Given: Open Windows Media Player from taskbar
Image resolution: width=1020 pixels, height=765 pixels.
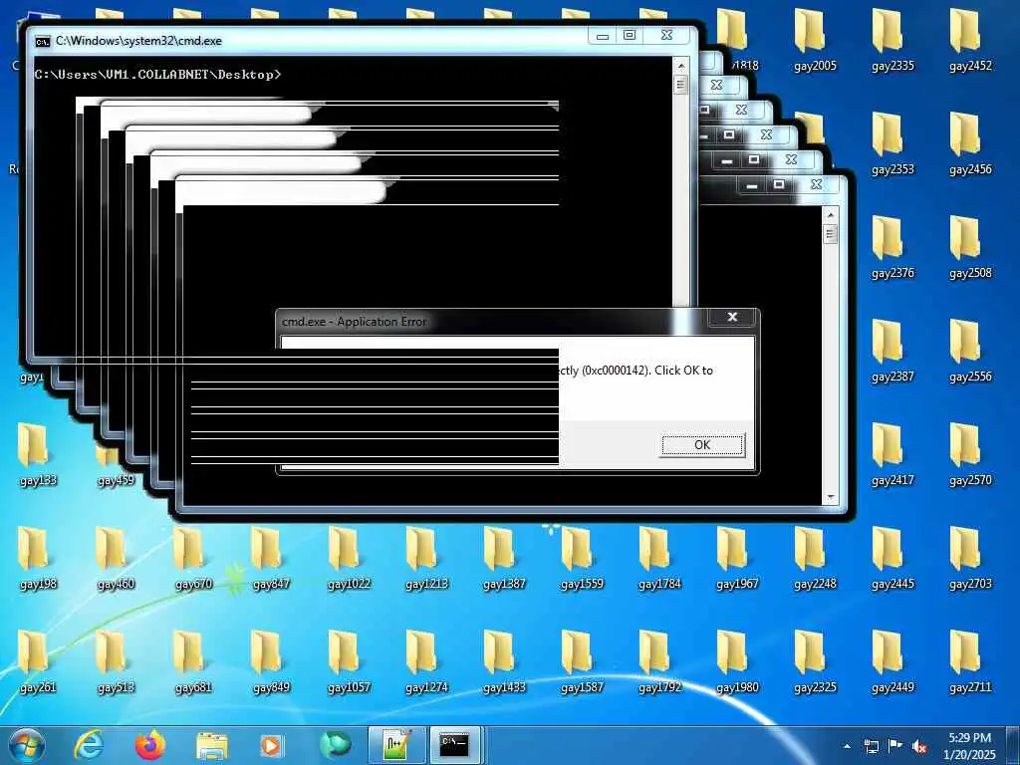Looking at the screenshot, I should (272, 745).
